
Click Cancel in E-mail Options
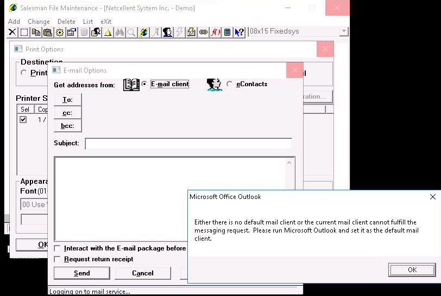click(143, 273)
